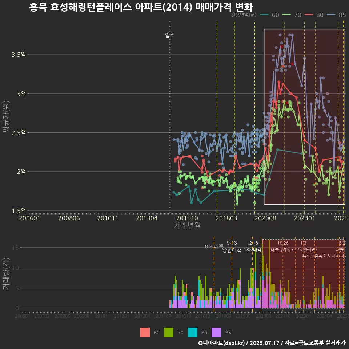
Task: Click the 200601 price chart x-axis label
Action: click(29, 218)
